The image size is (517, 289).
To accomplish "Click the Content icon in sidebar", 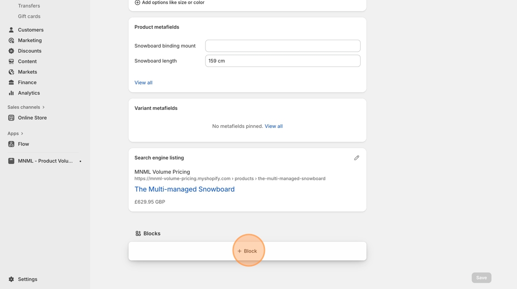I will pyautogui.click(x=11, y=61).
